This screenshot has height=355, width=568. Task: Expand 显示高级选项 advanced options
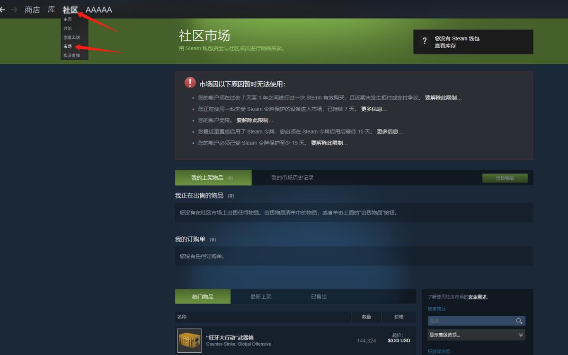coord(476,335)
